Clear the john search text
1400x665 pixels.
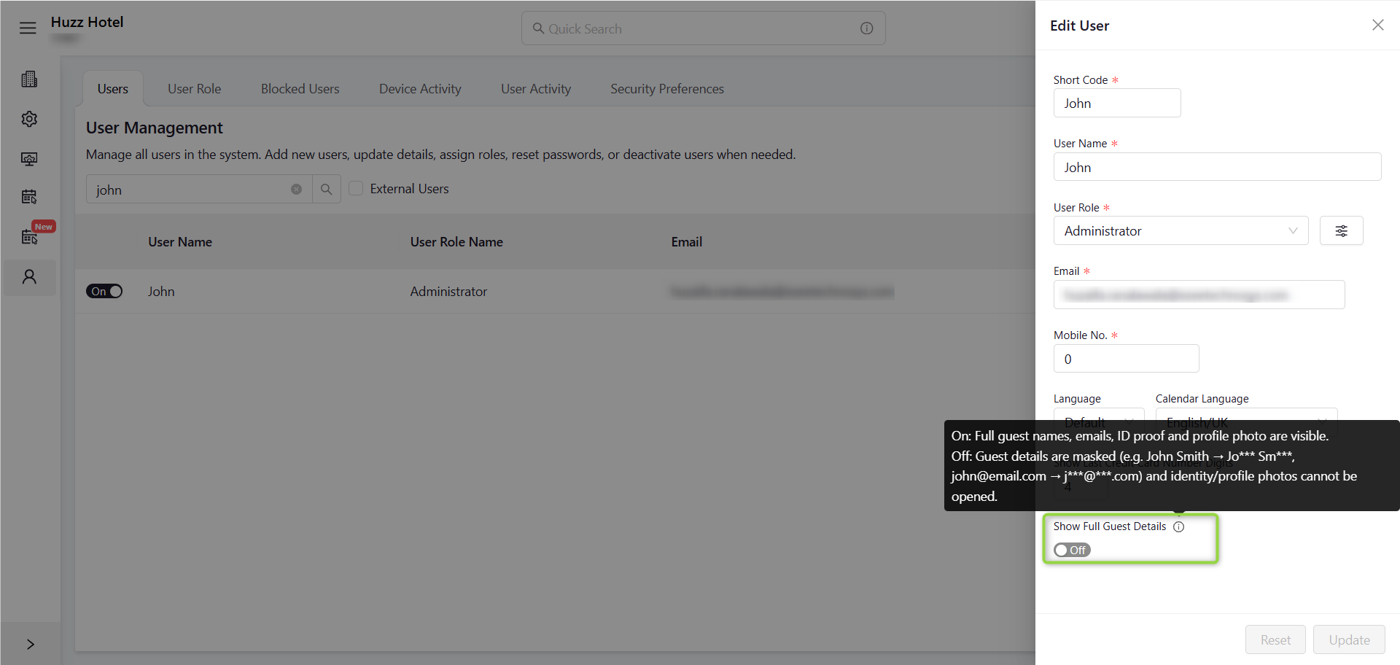click(x=296, y=190)
